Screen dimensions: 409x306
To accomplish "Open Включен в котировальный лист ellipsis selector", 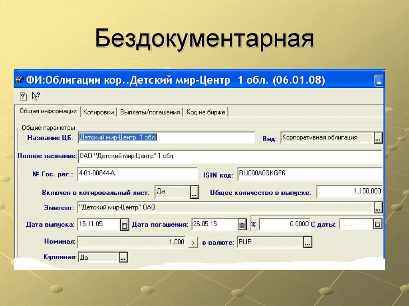I will [x=195, y=192].
